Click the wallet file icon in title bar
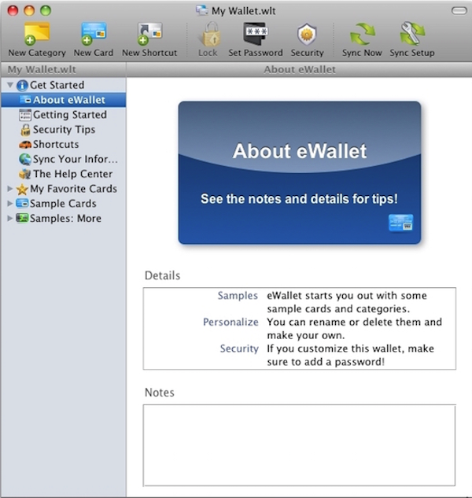Viewport: 472px width, 498px height. point(202,10)
